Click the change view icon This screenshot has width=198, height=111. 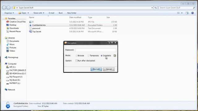(x=179, y=13)
